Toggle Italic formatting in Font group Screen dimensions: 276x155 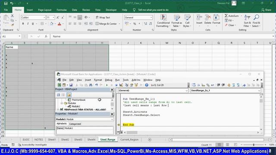pos(28,24)
